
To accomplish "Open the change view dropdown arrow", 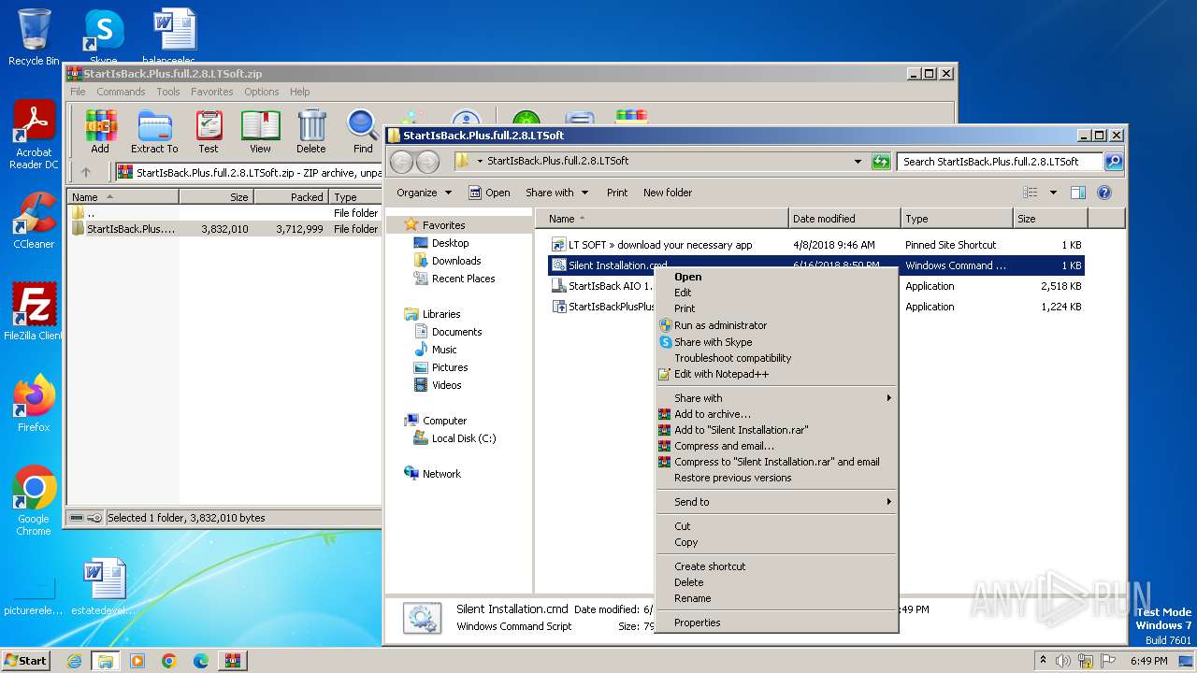I will click(x=1053, y=193).
